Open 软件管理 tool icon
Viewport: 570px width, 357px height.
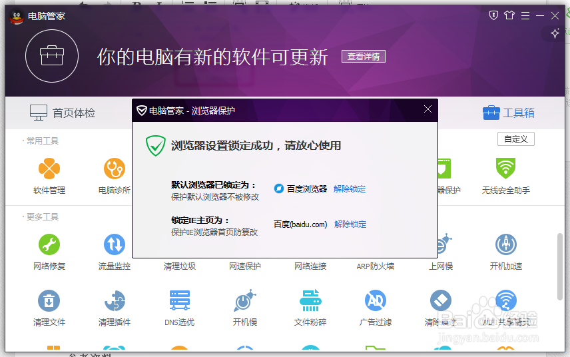click(x=49, y=169)
